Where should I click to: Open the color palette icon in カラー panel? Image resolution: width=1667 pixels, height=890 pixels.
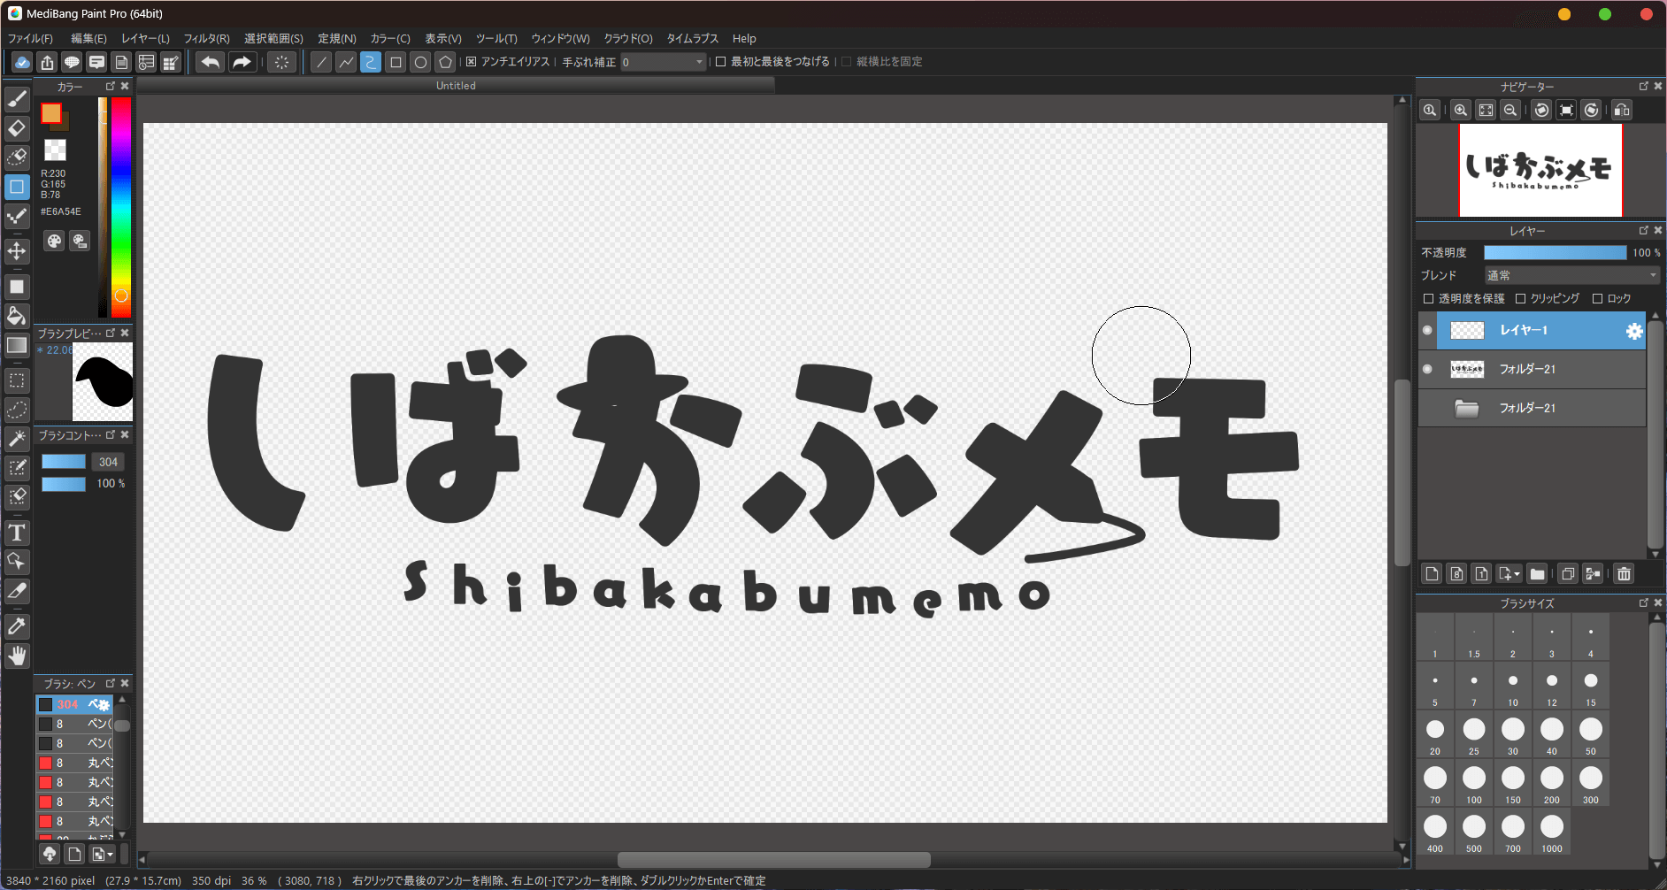(x=55, y=242)
